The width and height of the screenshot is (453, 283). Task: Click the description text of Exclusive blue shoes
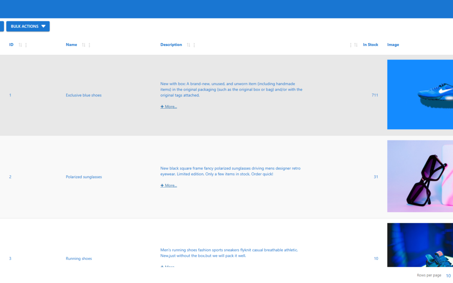click(232, 90)
